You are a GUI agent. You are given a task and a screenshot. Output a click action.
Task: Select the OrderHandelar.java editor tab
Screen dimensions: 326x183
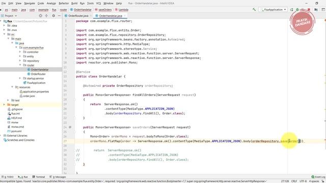pos(110,16)
